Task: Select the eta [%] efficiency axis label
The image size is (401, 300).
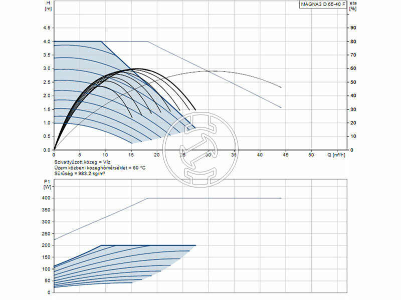Action: (x=353, y=5)
